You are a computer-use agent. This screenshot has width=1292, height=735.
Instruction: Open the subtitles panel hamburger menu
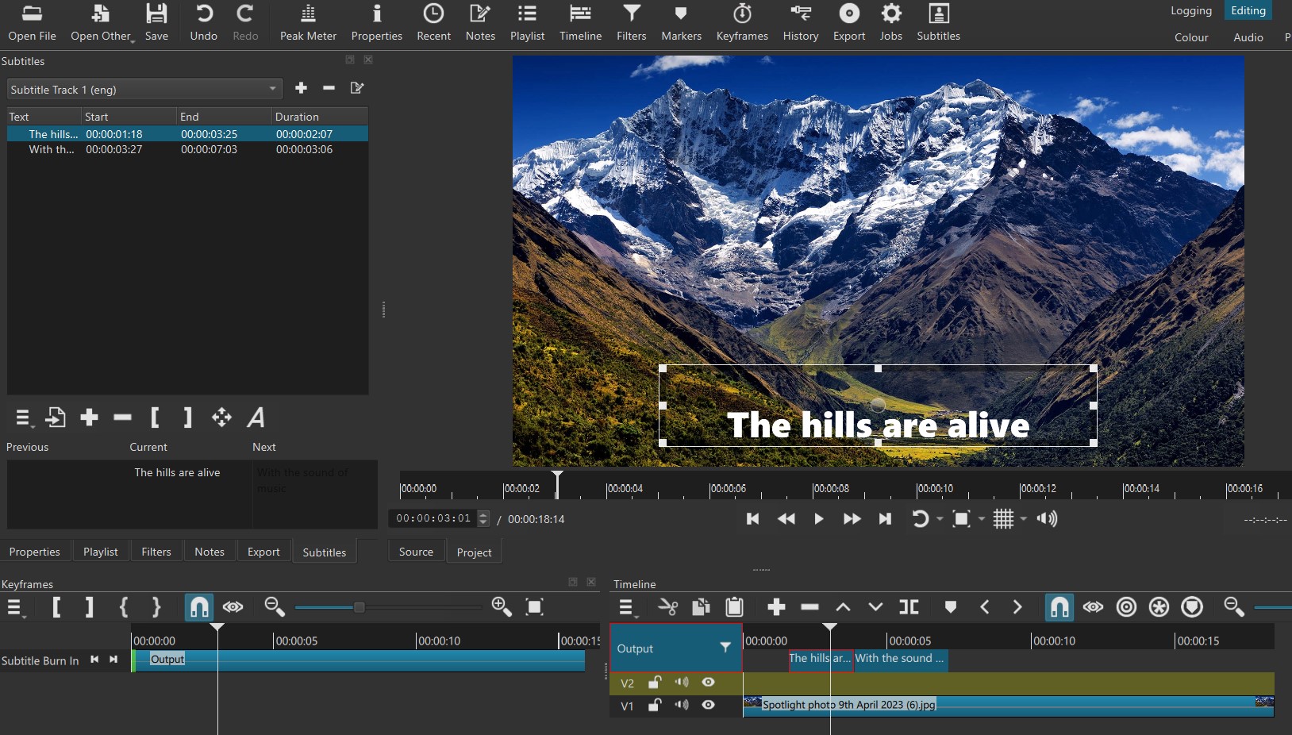coord(23,418)
